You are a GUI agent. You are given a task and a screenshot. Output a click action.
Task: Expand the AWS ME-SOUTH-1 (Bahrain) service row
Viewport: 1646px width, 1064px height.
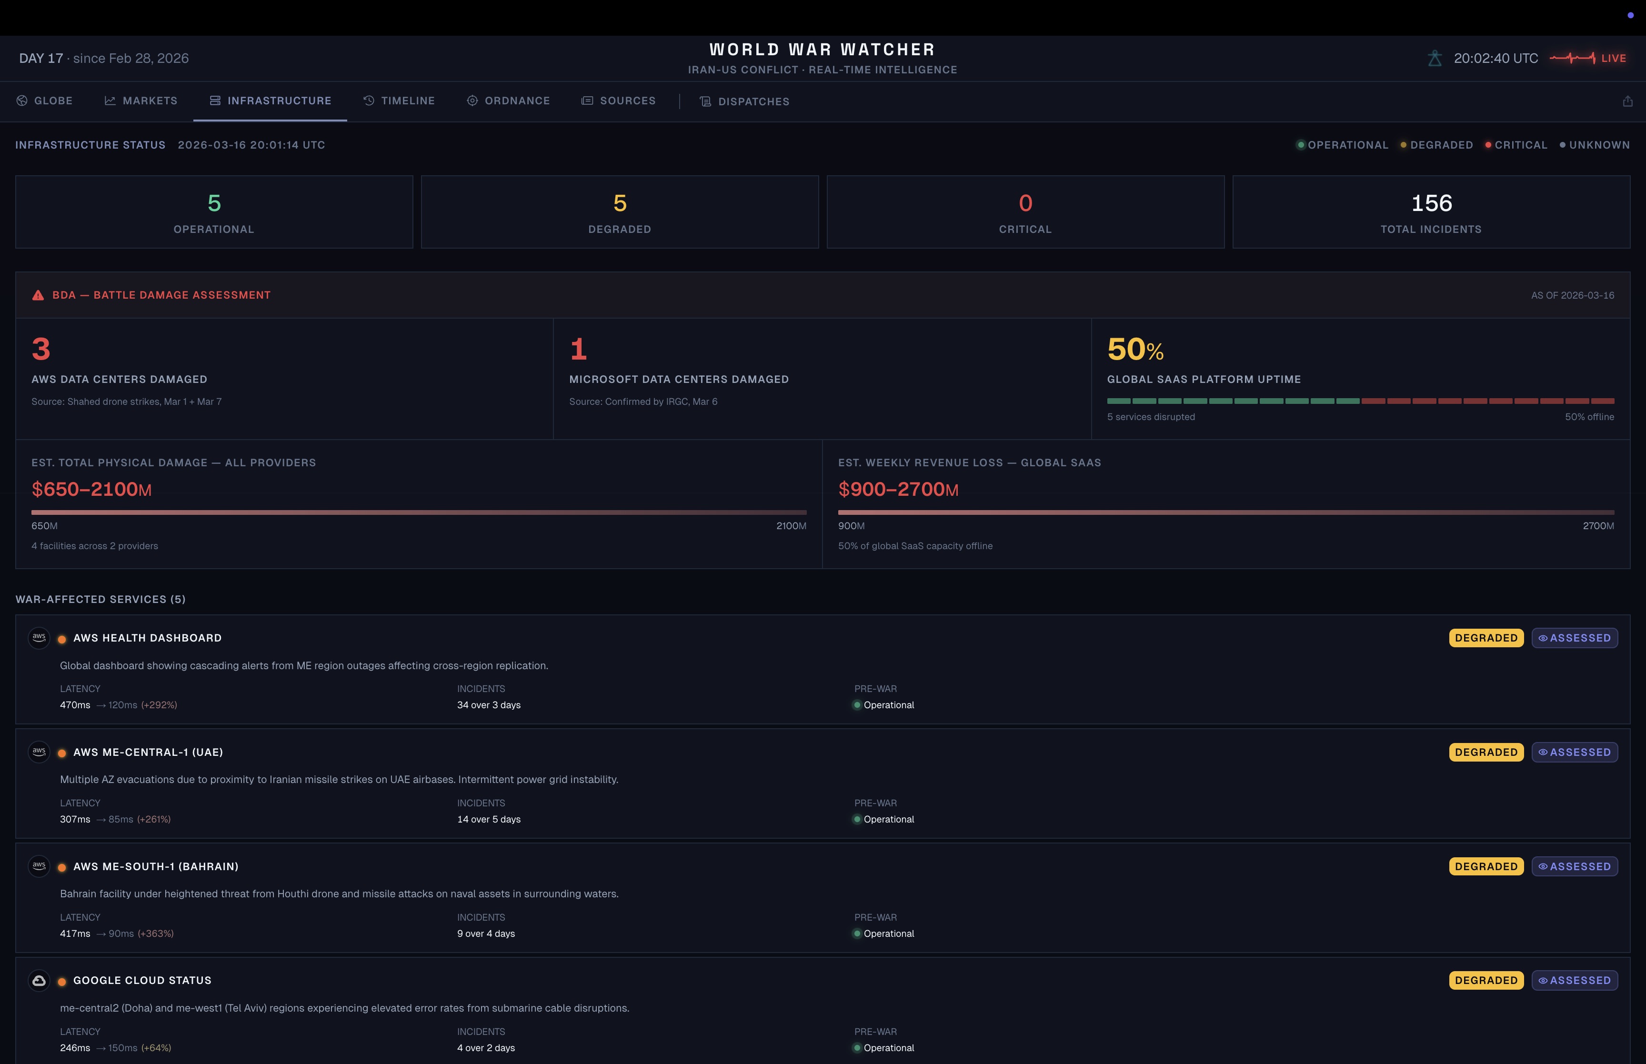(x=155, y=866)
